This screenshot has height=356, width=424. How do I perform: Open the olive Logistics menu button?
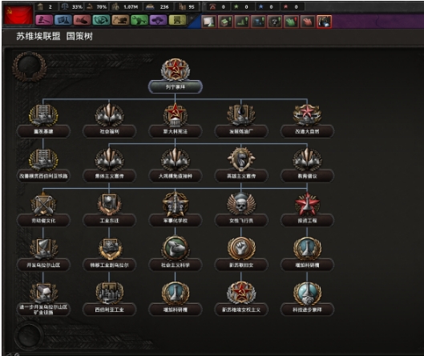(x=177, y=20)
